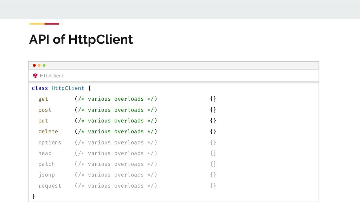Image resolution: width=360 pixels, height=202 pixels.
Task: Select the "post" method name
Action: (45, 110)
